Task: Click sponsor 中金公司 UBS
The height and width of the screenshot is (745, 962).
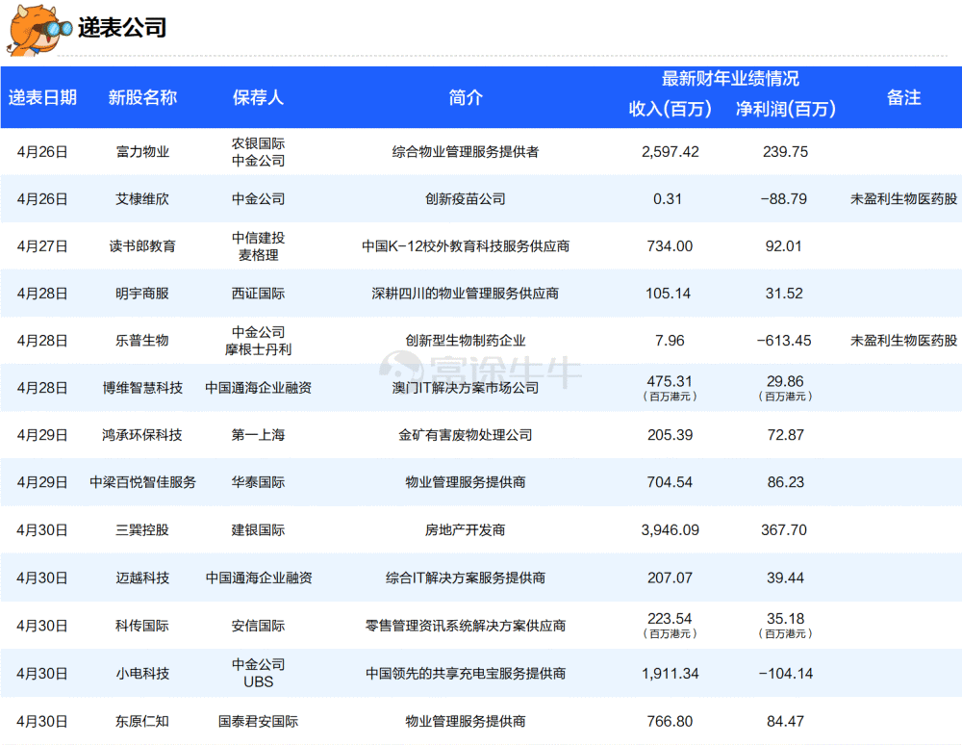Action: 258,673
